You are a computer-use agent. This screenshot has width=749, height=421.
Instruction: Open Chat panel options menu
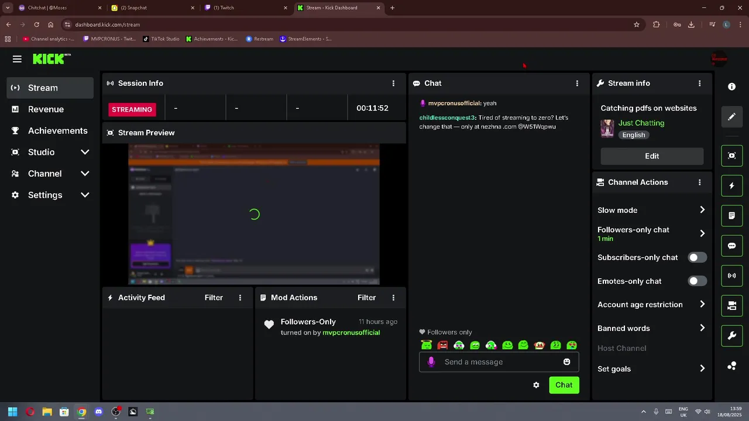[577, 84]
